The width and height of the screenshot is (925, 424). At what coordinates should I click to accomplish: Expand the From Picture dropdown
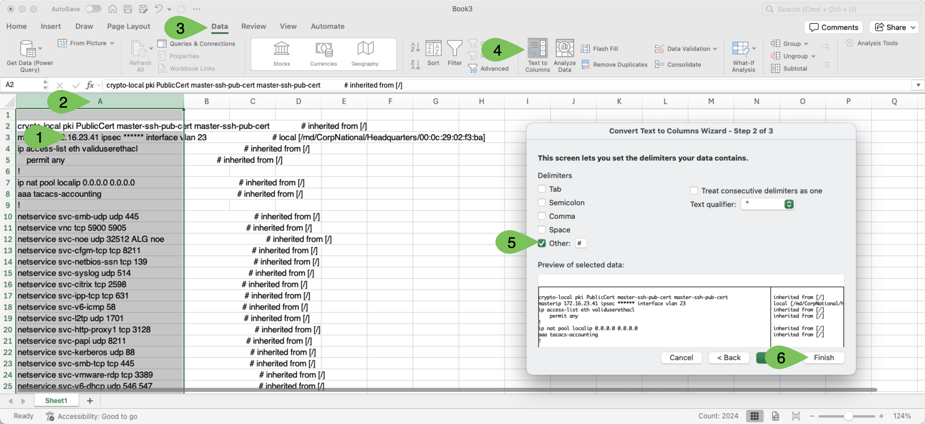[112, 43]
